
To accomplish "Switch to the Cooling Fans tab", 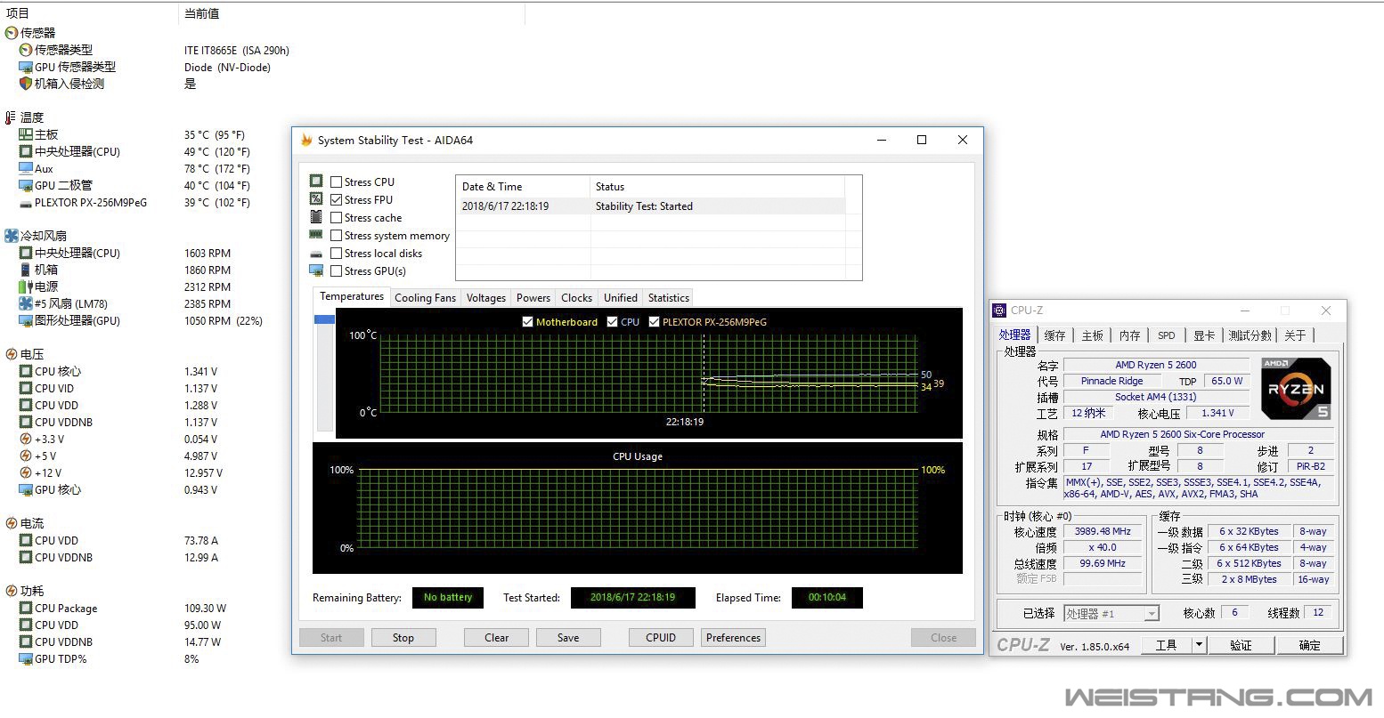I will (x=425, y=298).
